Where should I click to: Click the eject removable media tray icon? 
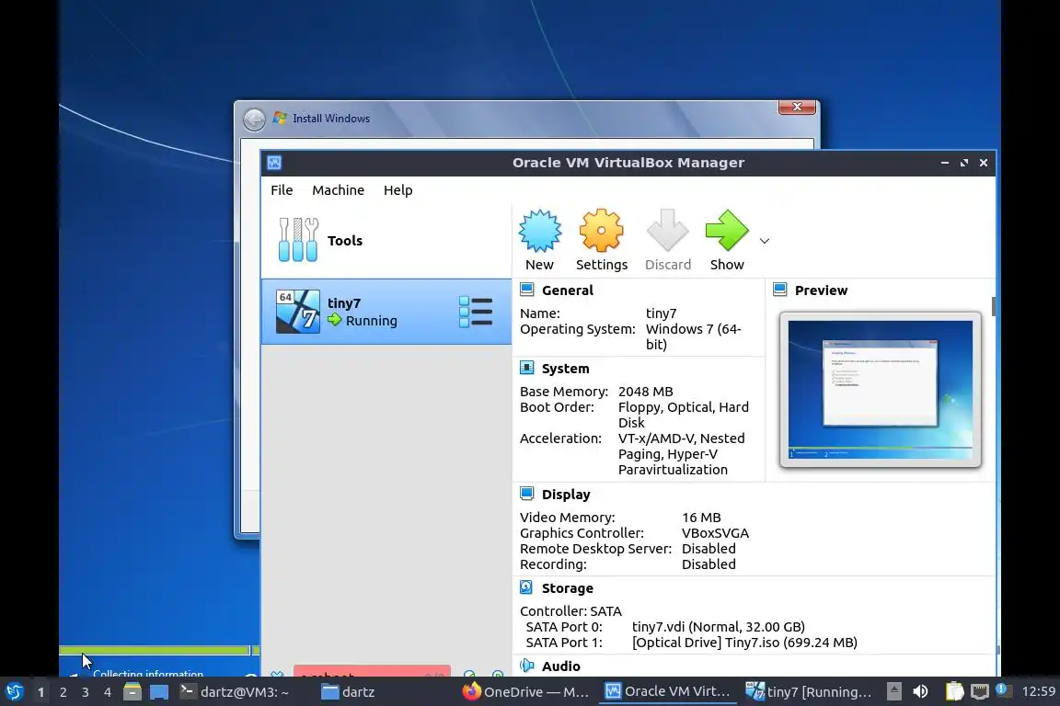[893, 691]
